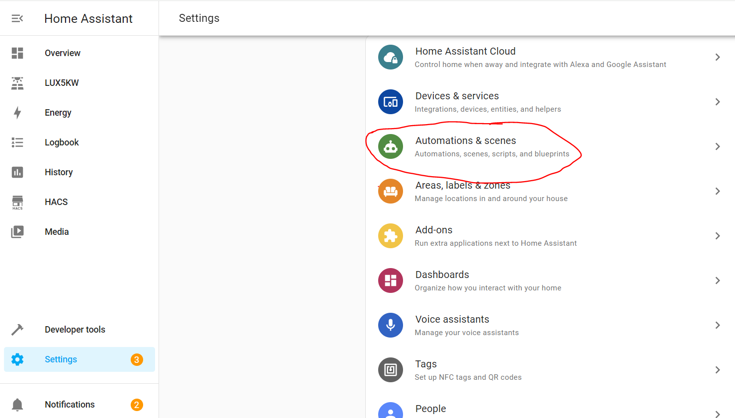Click 'Organize how you interact with your home'
735x418 pixels.
pos(488,288)
